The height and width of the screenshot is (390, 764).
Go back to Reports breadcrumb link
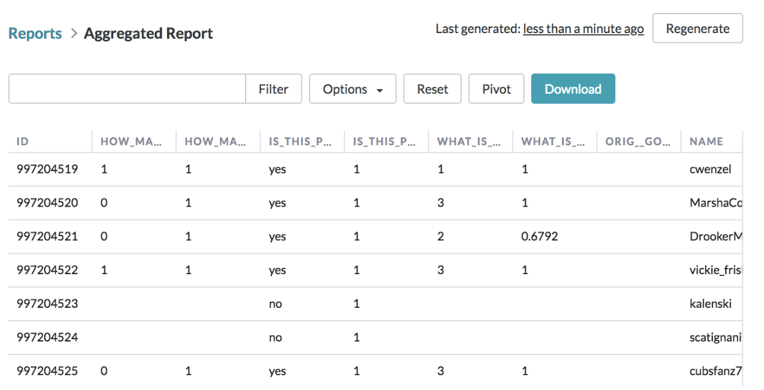35,34
